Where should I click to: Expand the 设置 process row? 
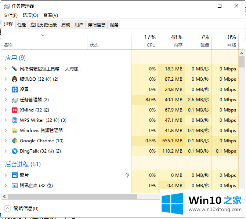6,90
